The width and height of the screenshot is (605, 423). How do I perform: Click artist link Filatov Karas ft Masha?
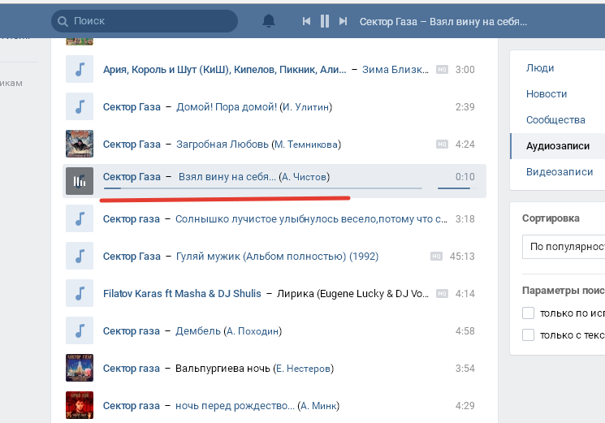pos(182,294)
